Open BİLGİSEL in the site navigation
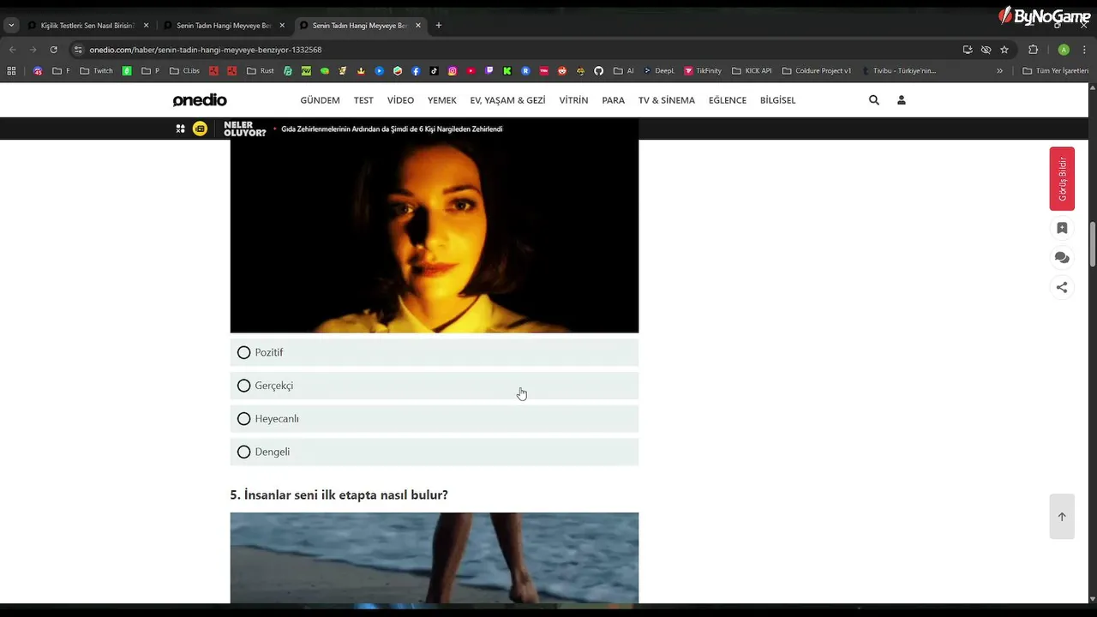The width and height of the screenshot is (1097, 617). click(x=778, y=100)
